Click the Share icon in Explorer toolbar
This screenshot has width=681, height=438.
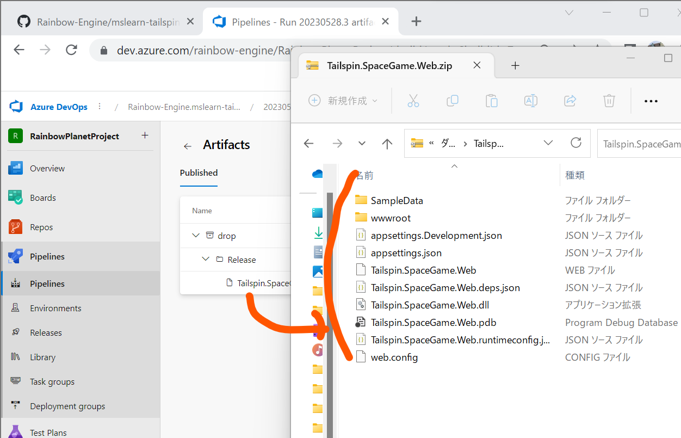pos(570,101)
